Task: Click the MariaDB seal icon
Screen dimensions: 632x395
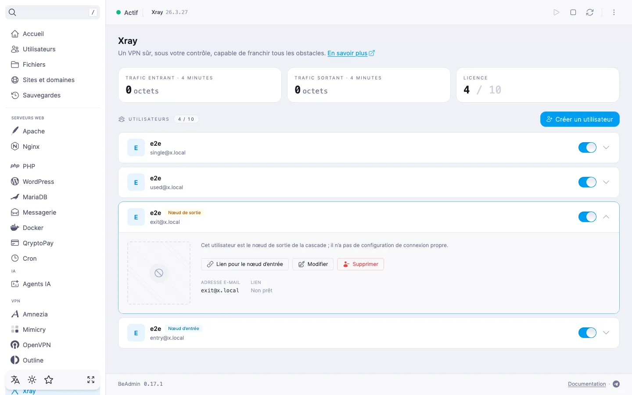Action: coord(15,197)
